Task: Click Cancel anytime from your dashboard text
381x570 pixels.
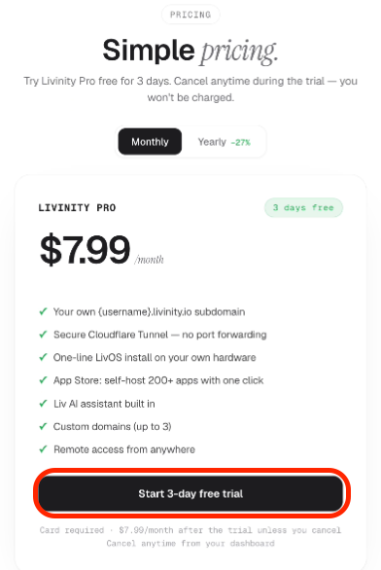Action: tap(190, 544)
